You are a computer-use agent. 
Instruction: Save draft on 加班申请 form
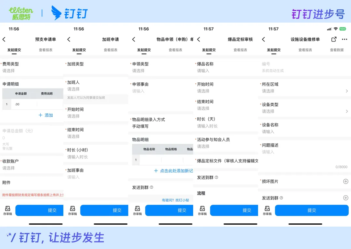[72, 211]
